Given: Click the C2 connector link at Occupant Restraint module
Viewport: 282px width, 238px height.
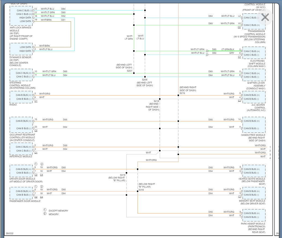Looking at the screenshot, I should (x=36, y=131).
